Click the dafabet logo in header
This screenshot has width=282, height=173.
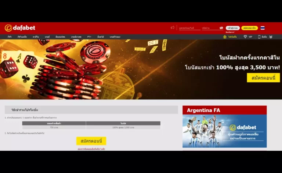pyautogui.click(x=20, y=28)
